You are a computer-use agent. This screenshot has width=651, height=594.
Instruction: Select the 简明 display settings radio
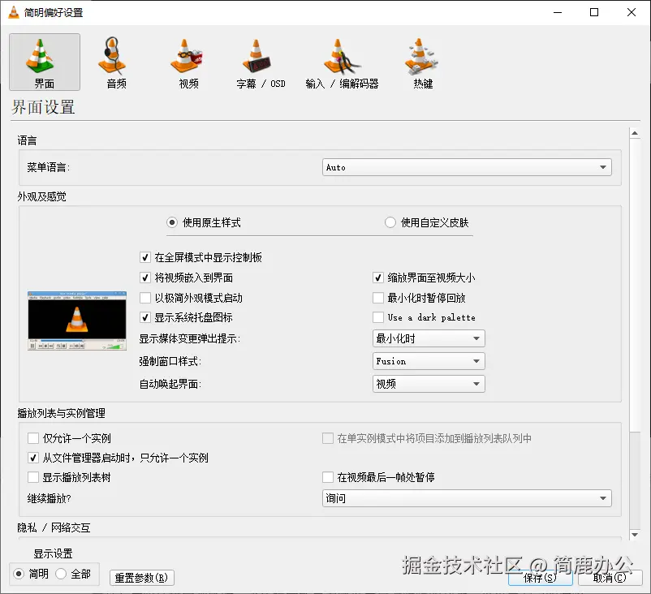point(19,574)
